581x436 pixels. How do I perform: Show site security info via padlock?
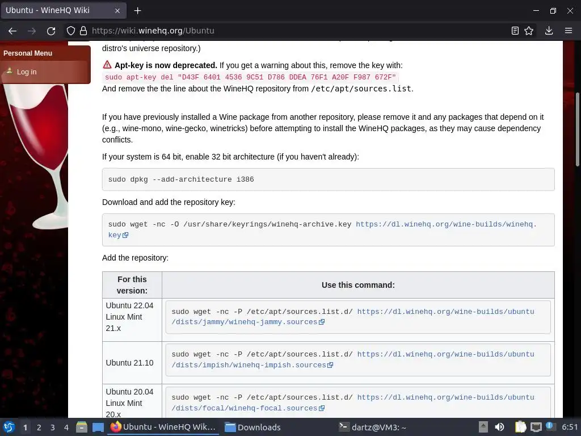(x=83, y=31)
